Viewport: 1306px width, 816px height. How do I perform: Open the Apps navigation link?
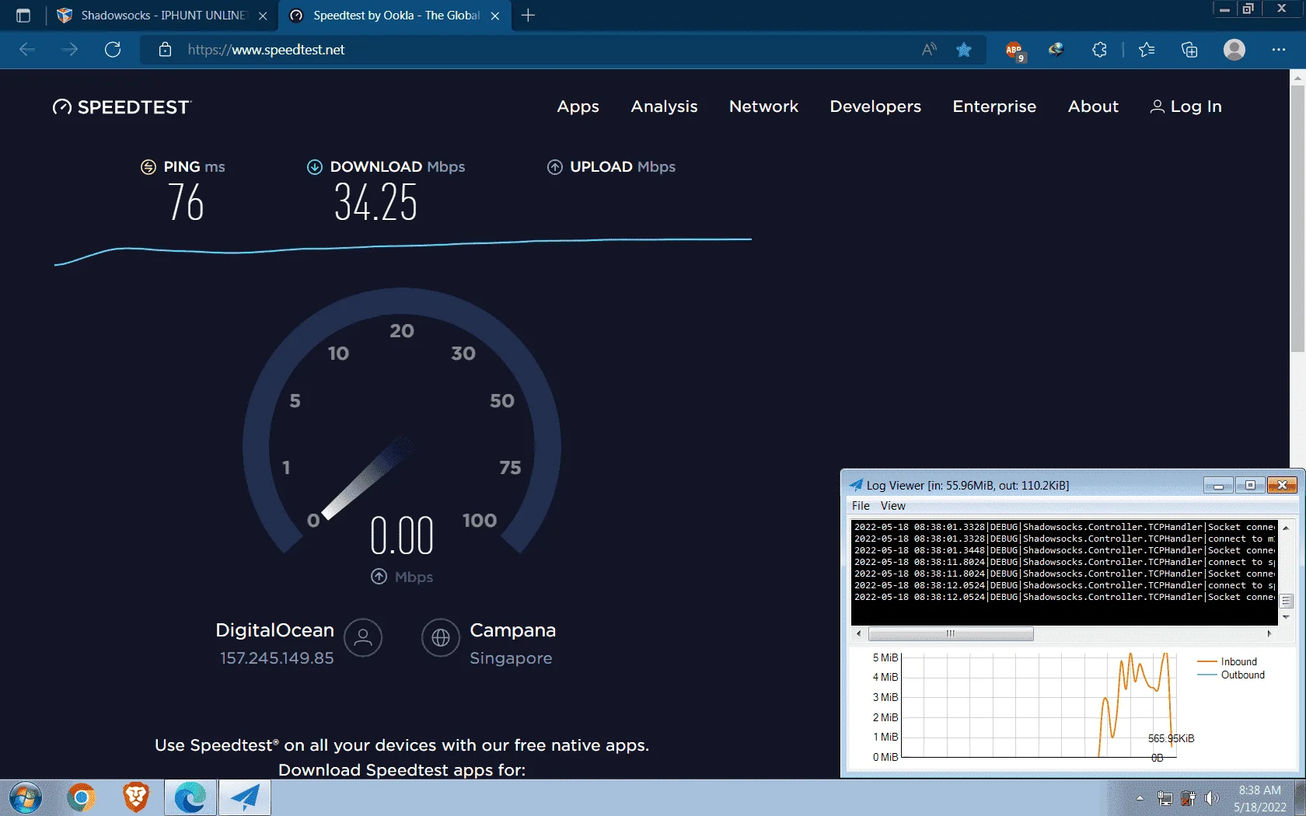click(x=578, y=106)
